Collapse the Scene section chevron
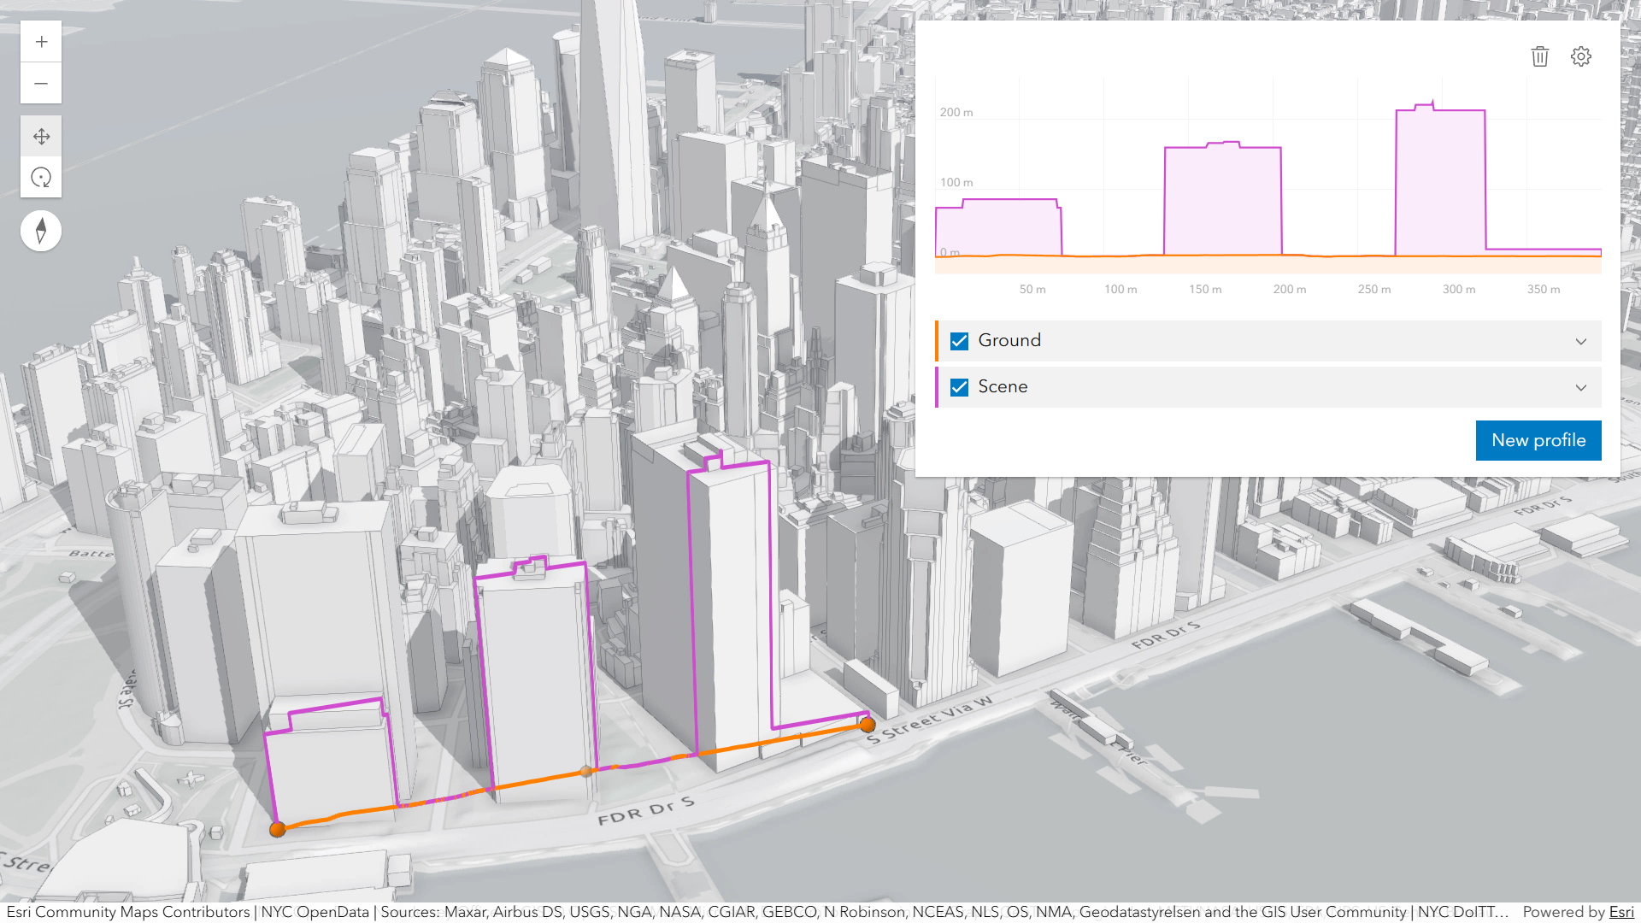1641x923 pixels. click(1579, 387)
